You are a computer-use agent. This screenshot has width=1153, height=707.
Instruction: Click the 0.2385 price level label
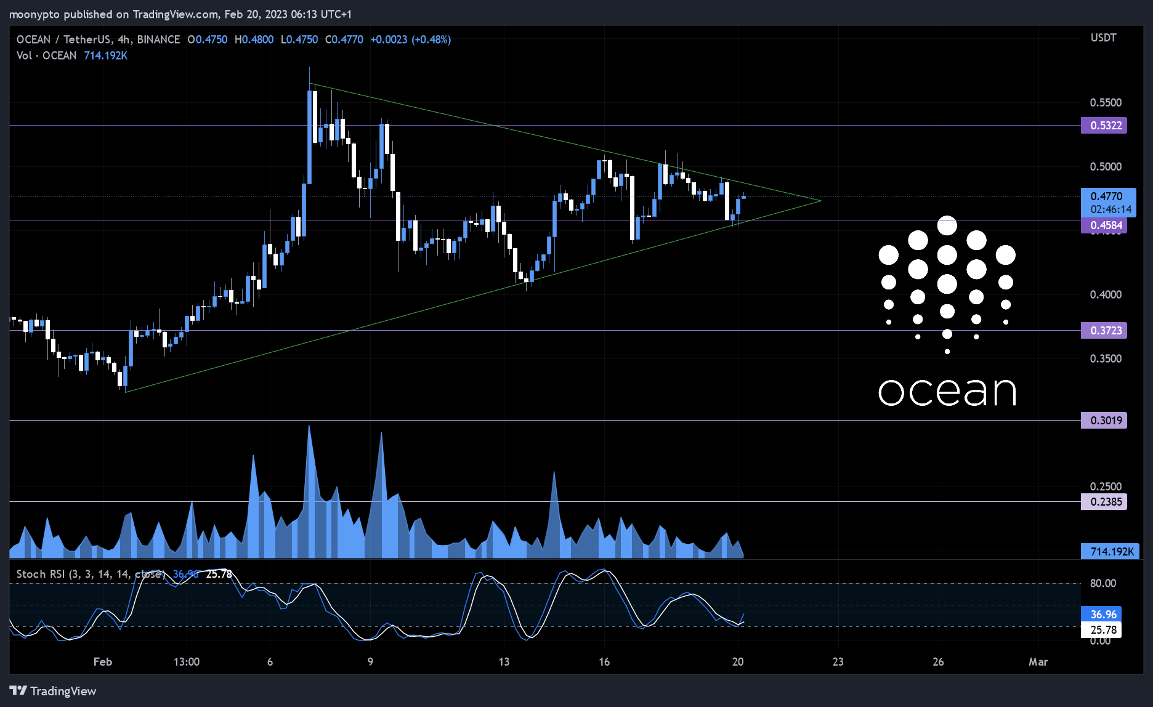click(1104, 502)
